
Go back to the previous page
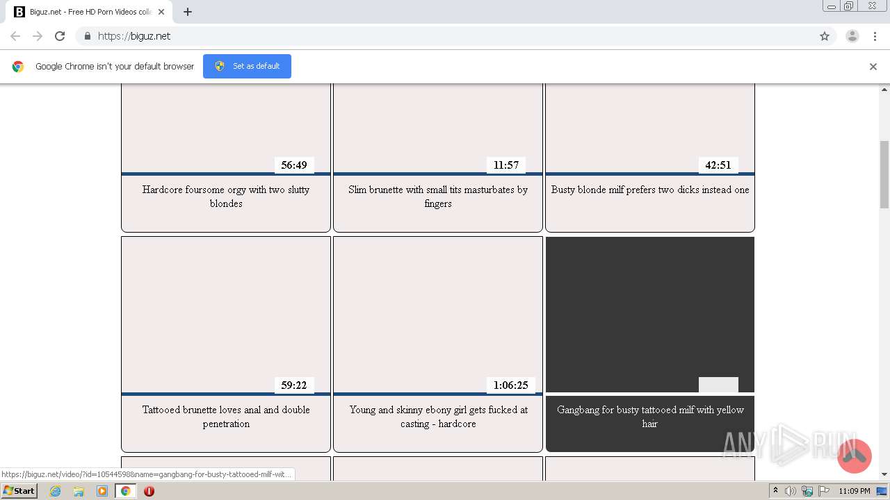point(15,36)
